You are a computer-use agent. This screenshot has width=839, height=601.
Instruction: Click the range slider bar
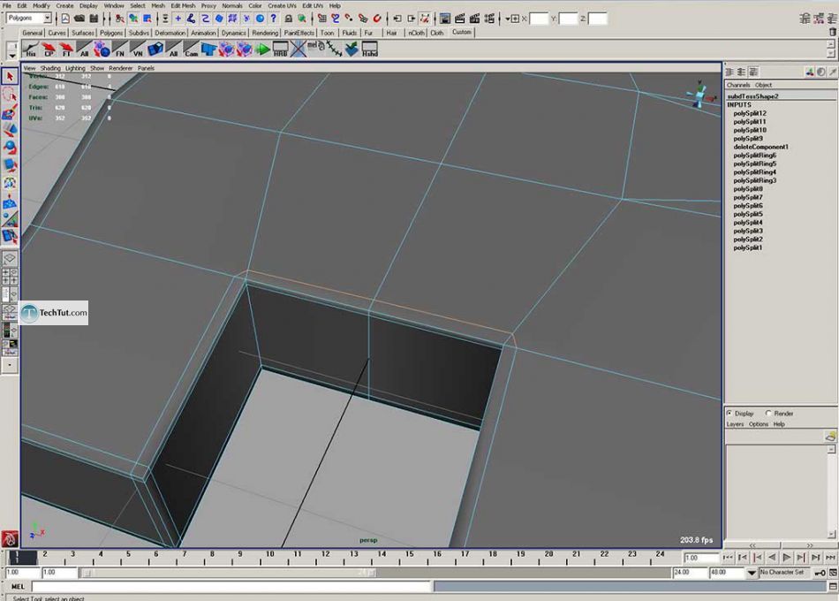tap(229, 573)
